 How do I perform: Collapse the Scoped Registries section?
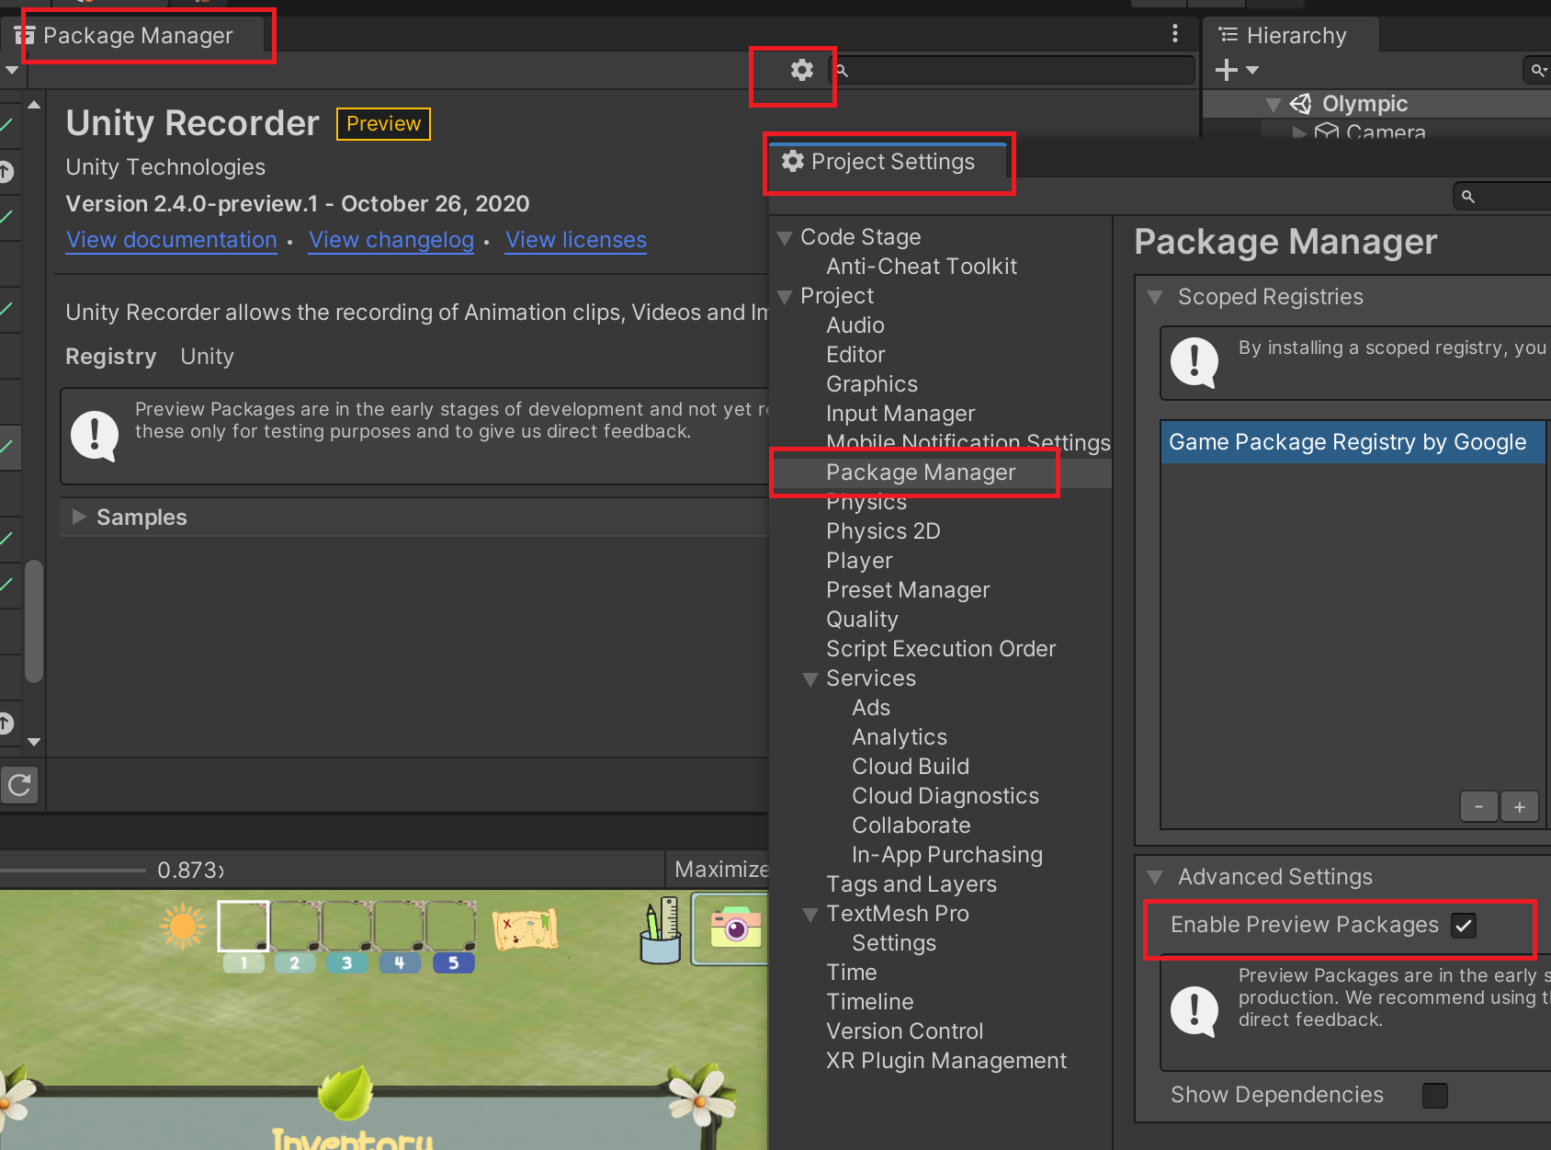tap(1155, 297)
